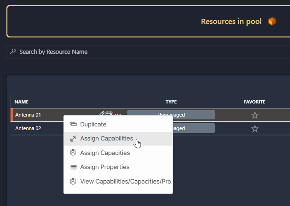Viewport: 290px width, 206px height.
Task: Click the pencil edit icon for Antenna 01
Action: (x=102, y=114)
